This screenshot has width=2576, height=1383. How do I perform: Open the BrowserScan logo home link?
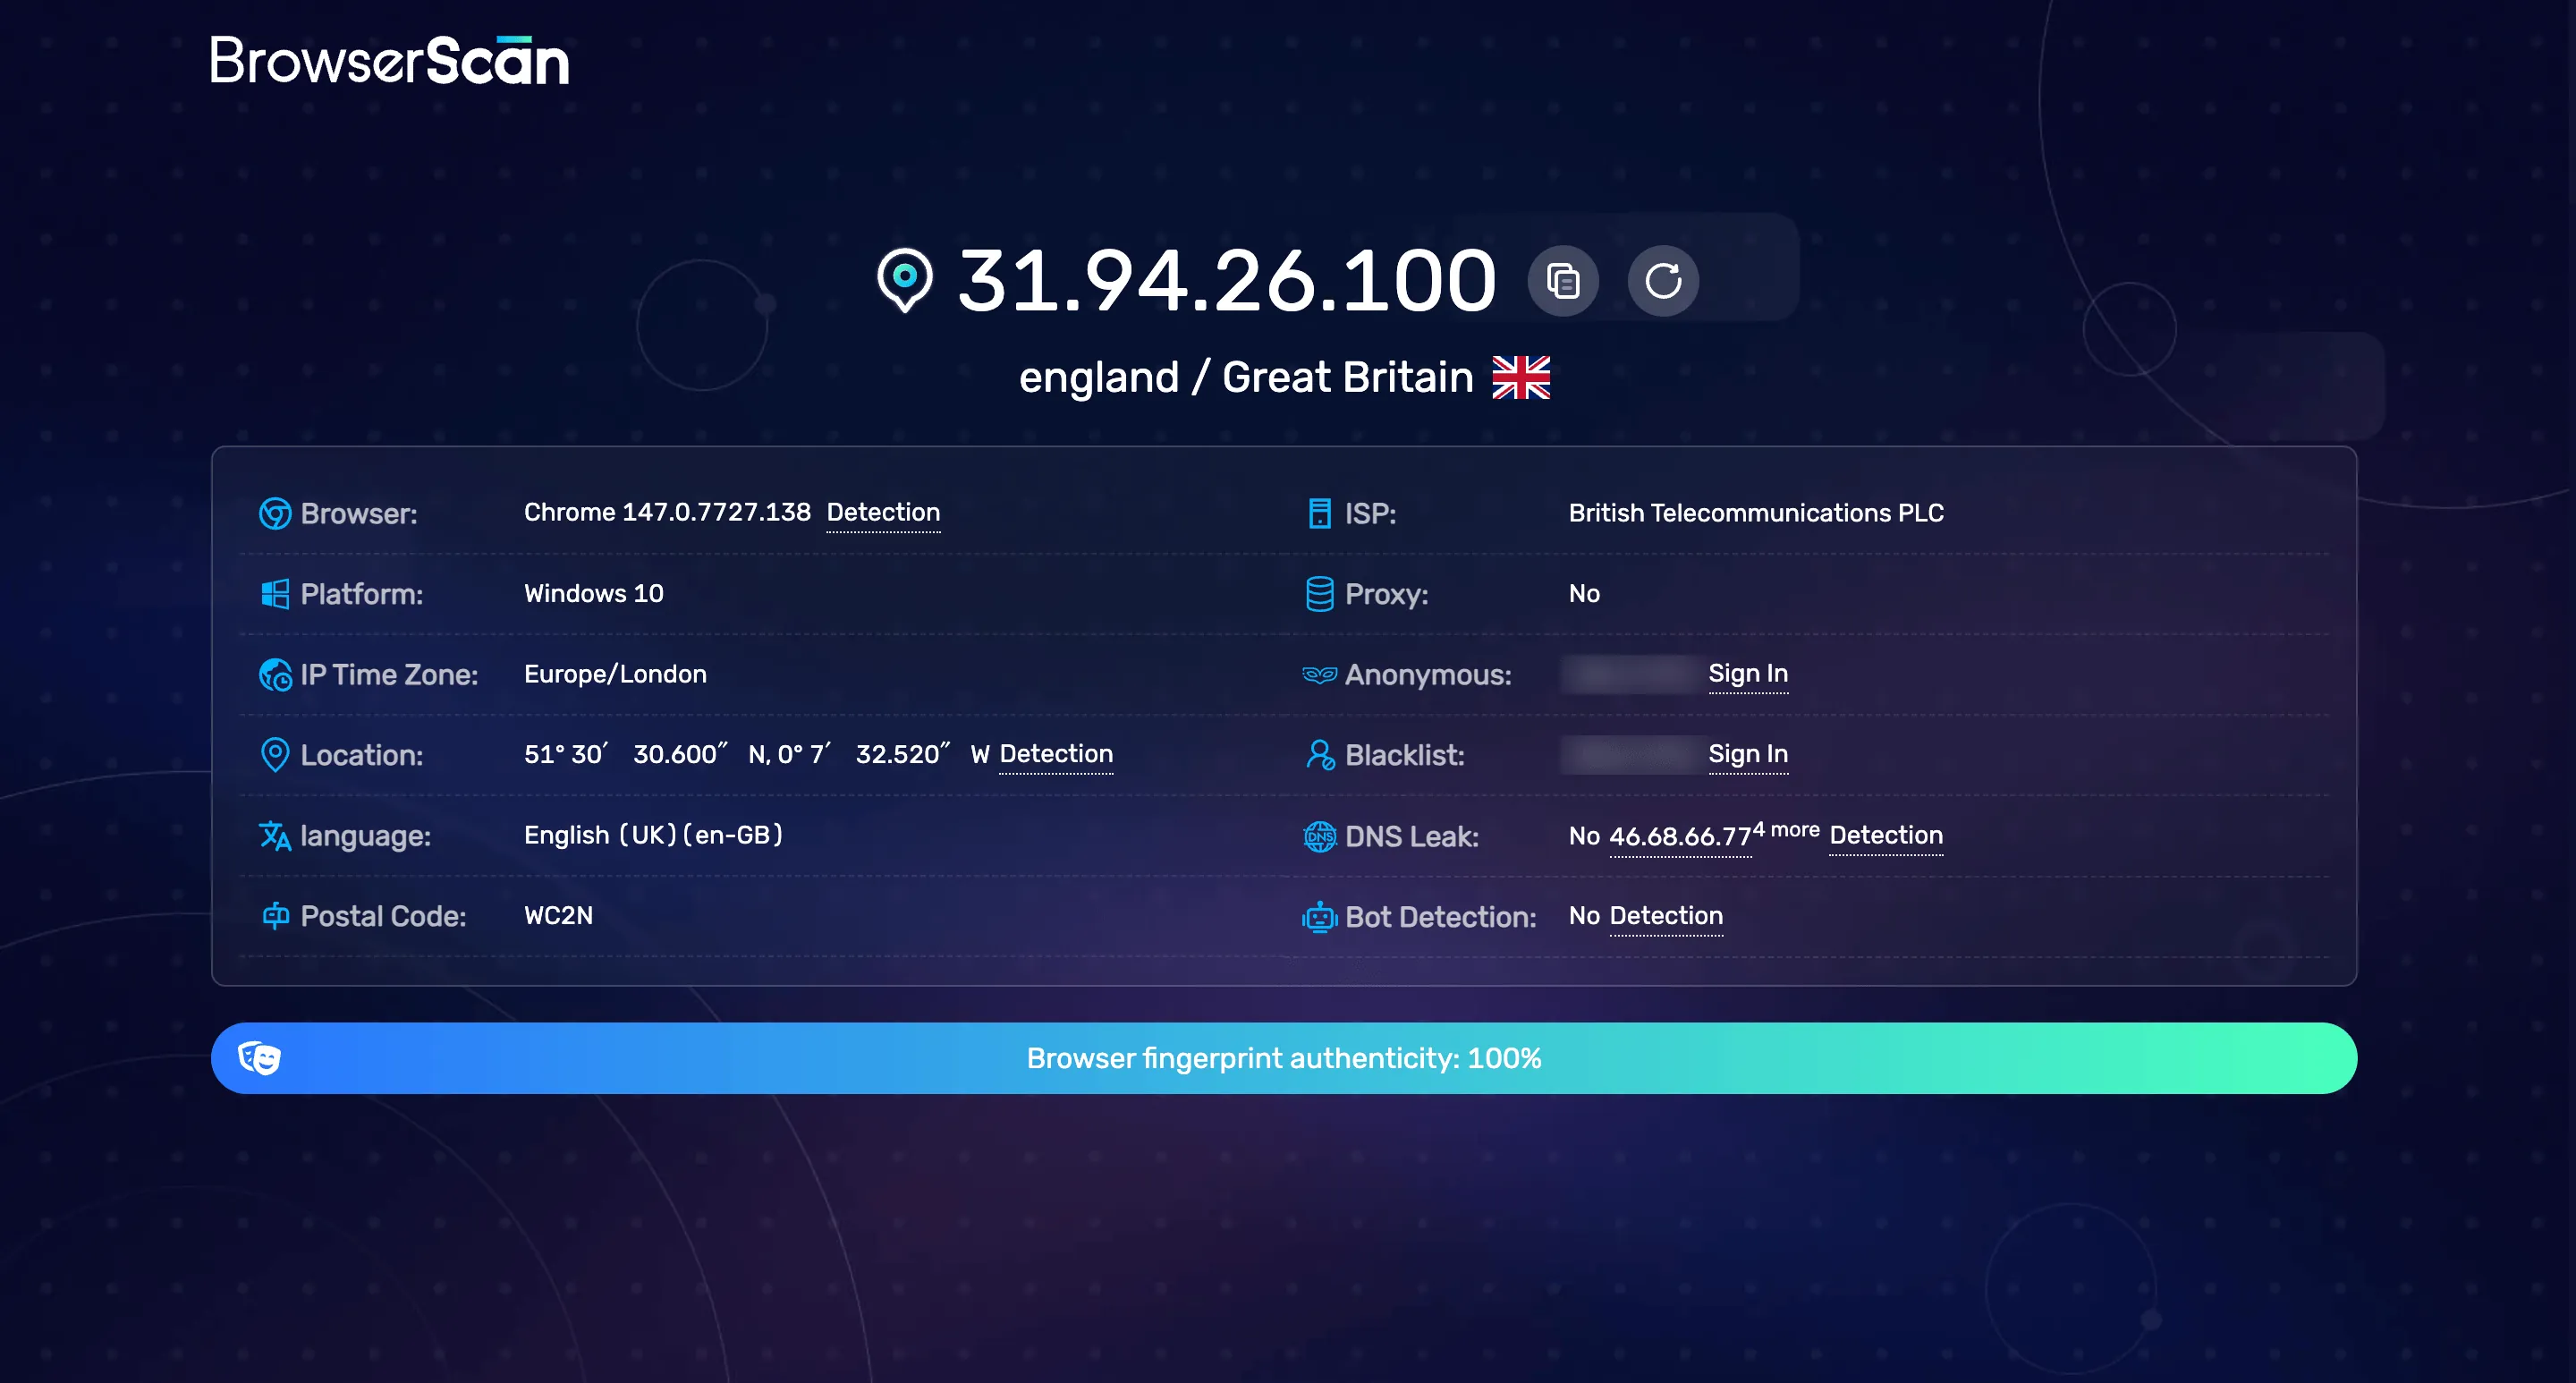389,60
